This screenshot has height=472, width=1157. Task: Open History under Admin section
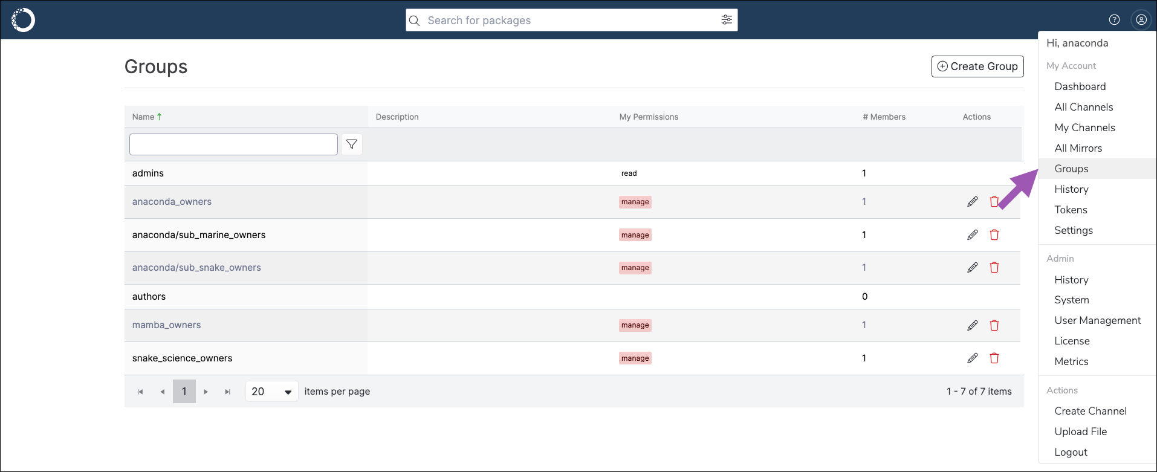point(1072,280)
